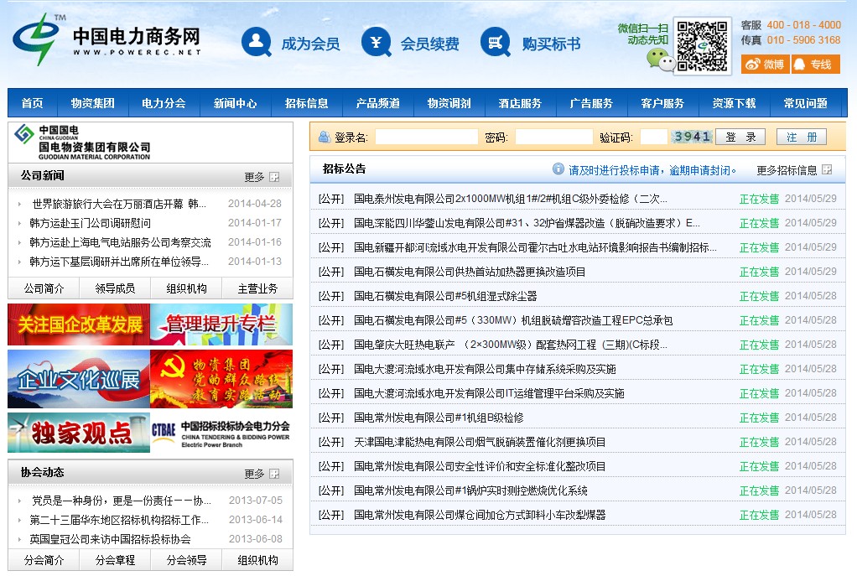This screenshot has width=857, height=576.
Task: Refresh the 3941 captcha image
Action: (692, 137)
